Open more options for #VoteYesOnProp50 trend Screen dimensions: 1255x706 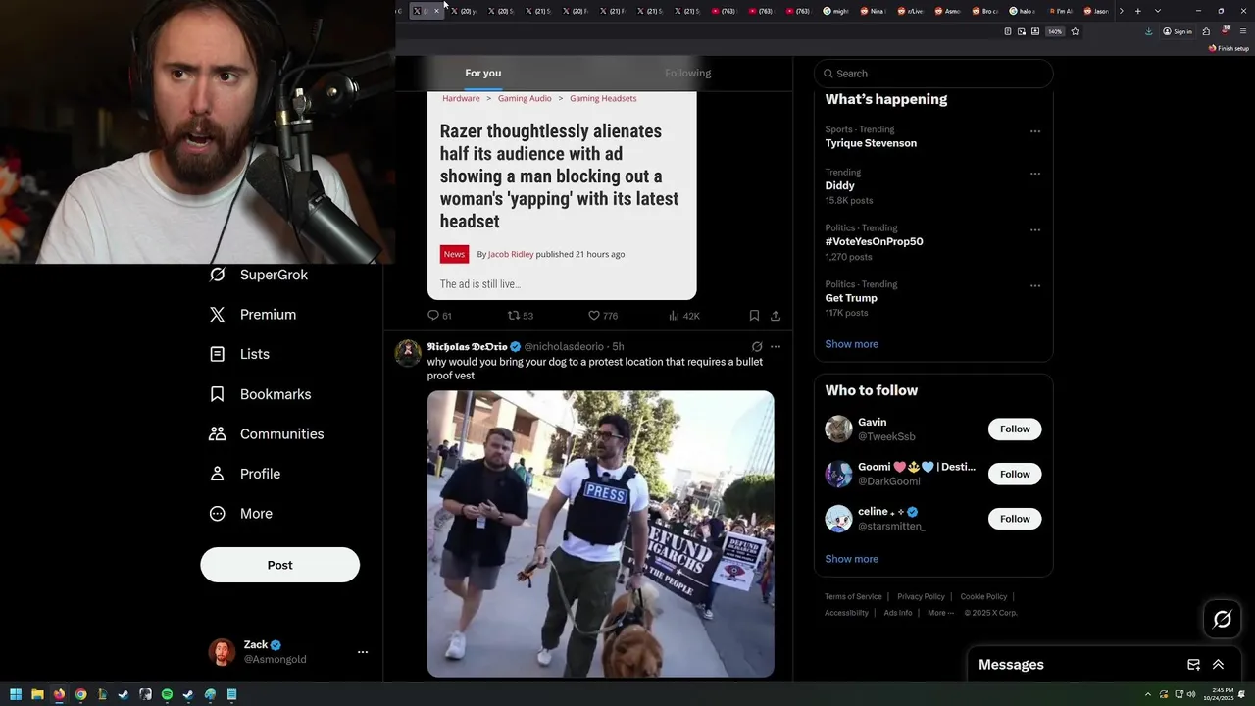(1035, 230)
